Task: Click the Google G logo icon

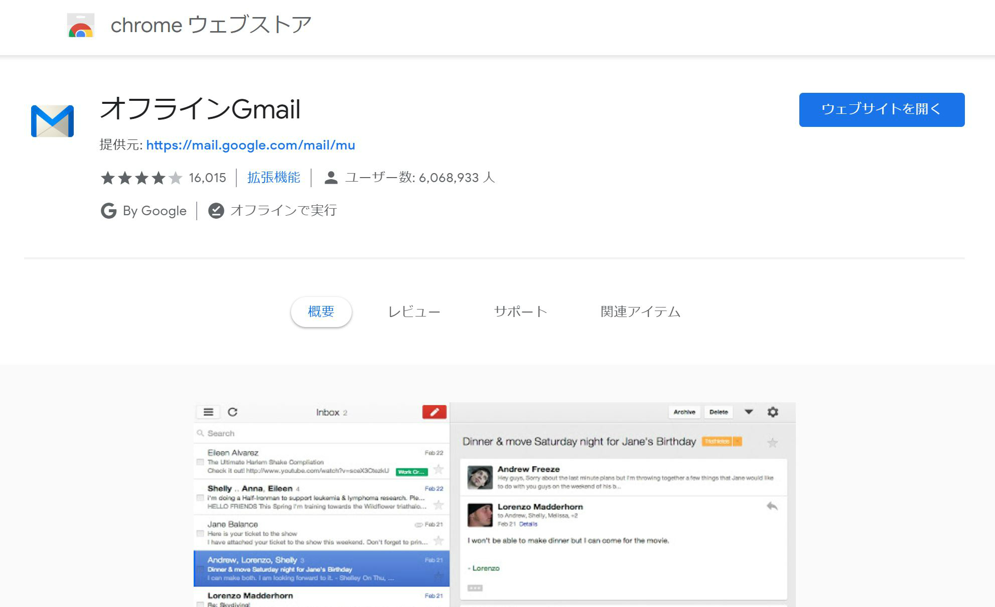Action: [x=108, y=211]
